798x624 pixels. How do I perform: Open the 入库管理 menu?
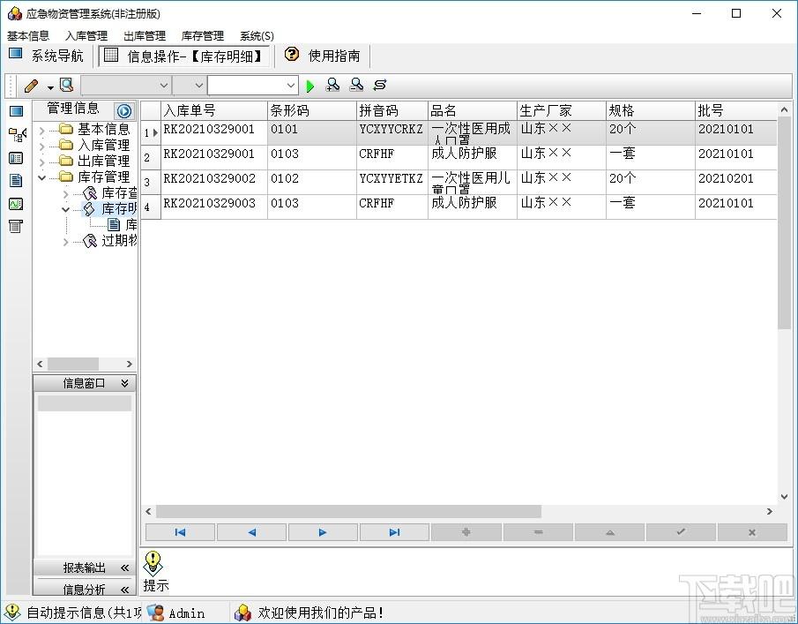(x=86, y=36)
